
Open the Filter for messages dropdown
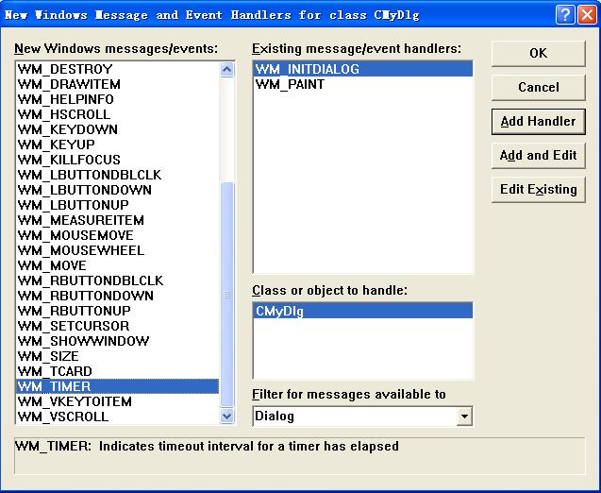coord(464,416)
